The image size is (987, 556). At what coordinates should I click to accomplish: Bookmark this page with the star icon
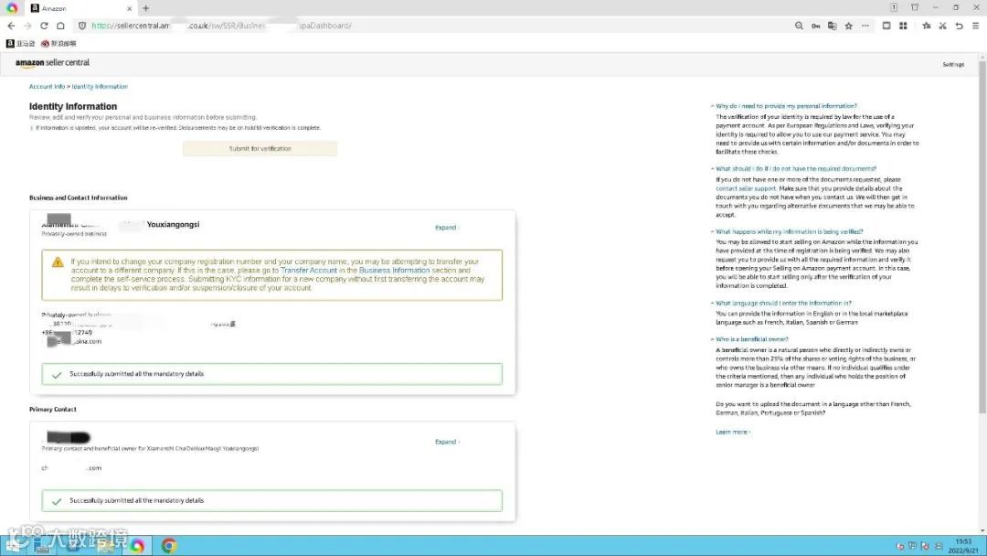(848, 26)
